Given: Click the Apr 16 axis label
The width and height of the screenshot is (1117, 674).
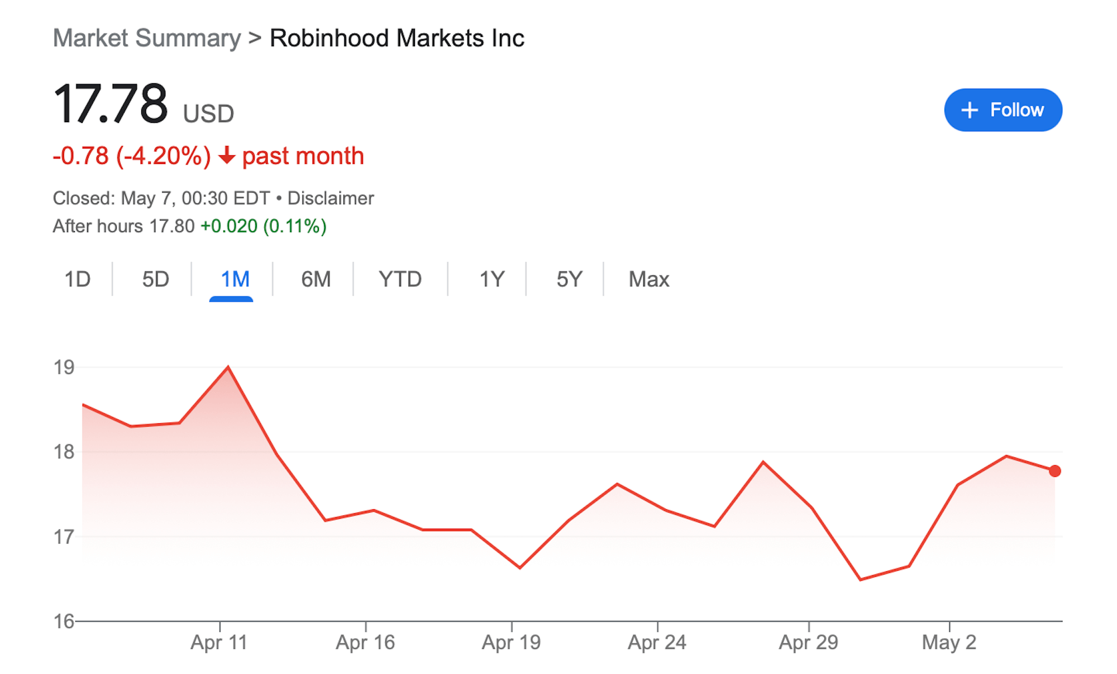Looking at the screenshot, I should pos(365,642).
